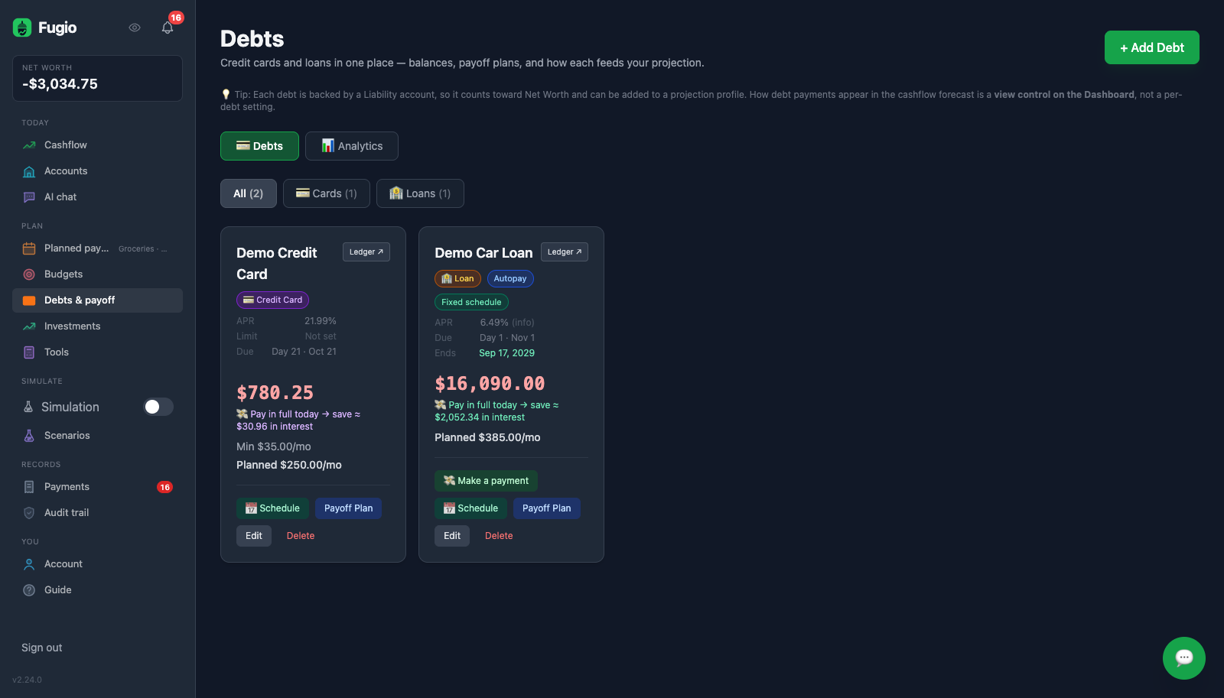Screen dimensions: 1224x698
Task: Filter by Loans (1)
Action: click(x=420, y=193)
